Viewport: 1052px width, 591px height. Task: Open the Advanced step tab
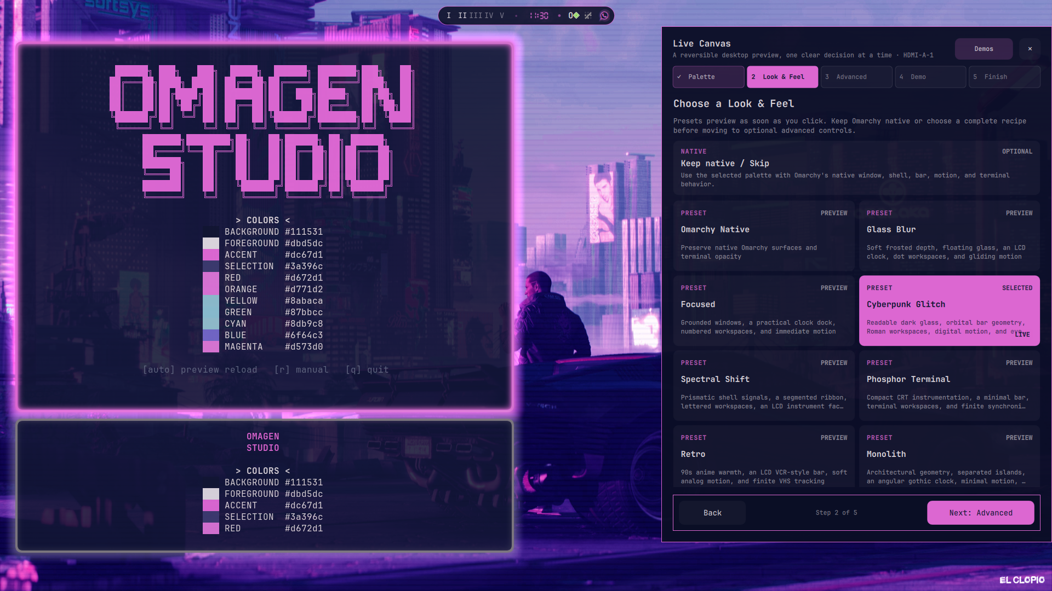point(856,77)
